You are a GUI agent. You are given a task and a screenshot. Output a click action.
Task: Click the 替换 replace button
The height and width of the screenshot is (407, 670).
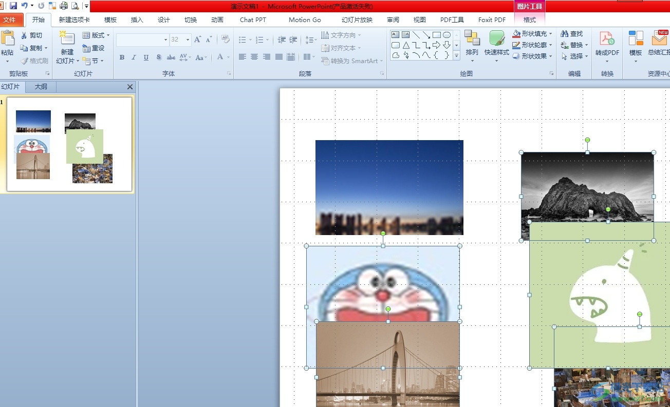573,45
